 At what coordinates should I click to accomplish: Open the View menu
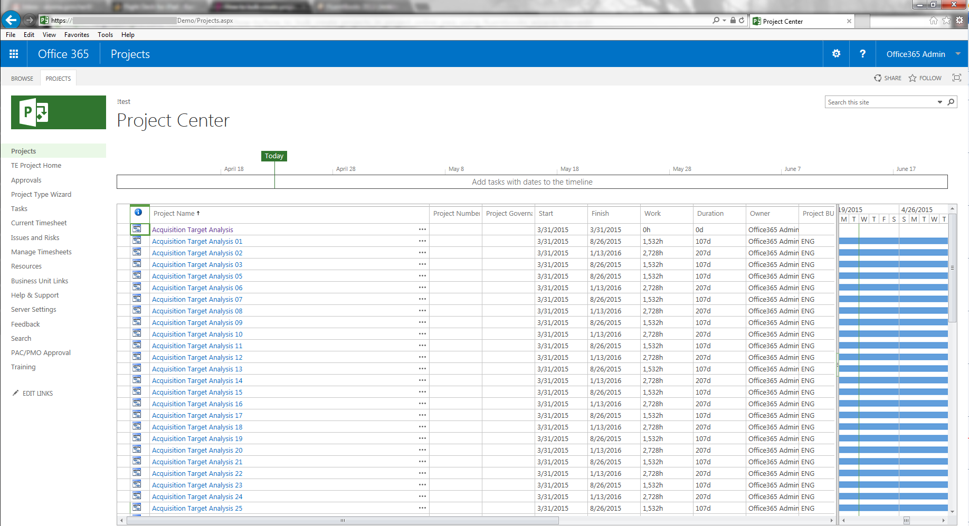pyautogui.click(x=49, y=35)
